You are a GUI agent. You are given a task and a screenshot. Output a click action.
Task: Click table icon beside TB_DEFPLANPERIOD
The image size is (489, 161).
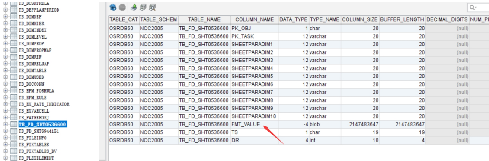pos(13,10)
